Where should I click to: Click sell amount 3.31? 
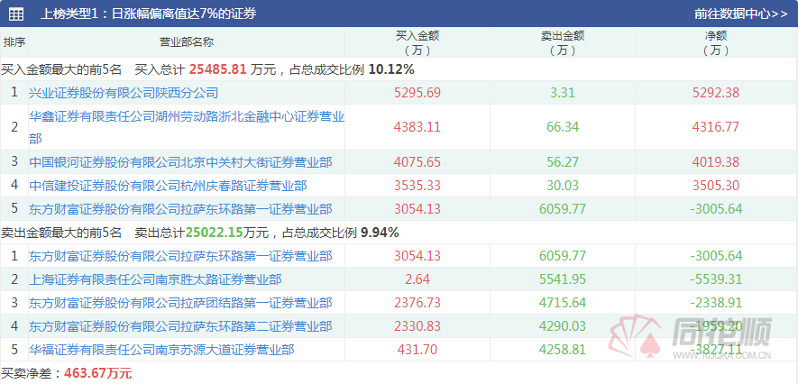point(563,93)
